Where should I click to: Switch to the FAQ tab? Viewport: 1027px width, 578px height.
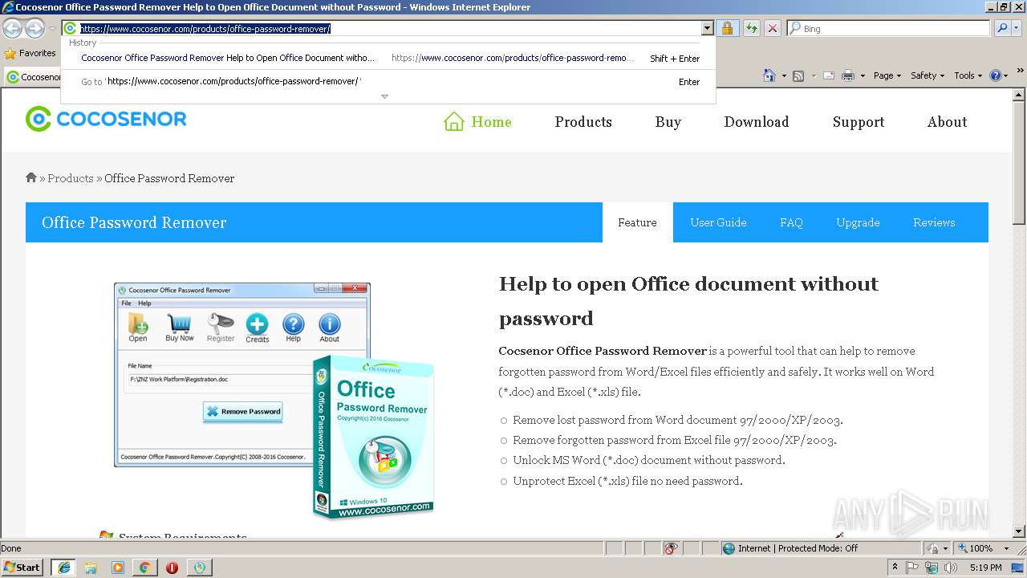tap(791, 222)
